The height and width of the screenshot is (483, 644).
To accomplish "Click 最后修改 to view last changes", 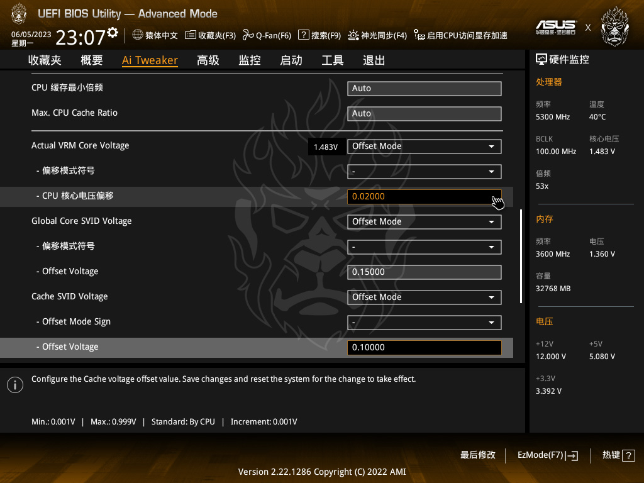I will [478, 455].
